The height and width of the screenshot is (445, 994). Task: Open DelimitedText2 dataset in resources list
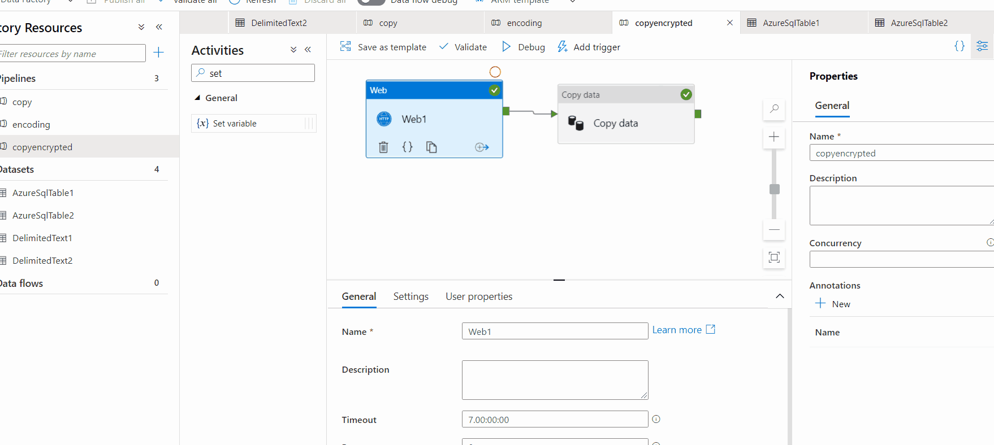[89, 260]
